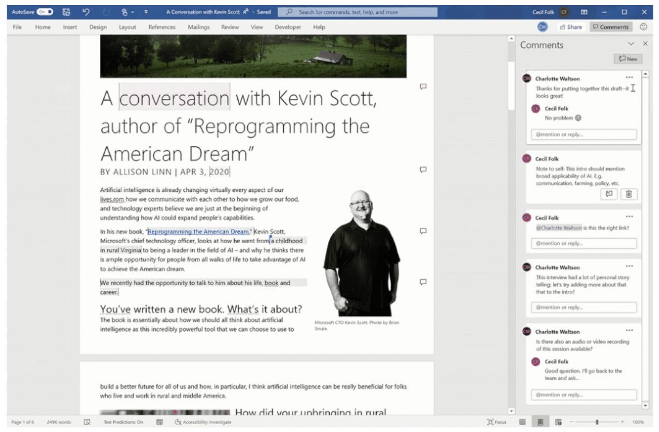659x432 pixels.
Task: Click the '2496 words' count
Action: click(59, 422)
